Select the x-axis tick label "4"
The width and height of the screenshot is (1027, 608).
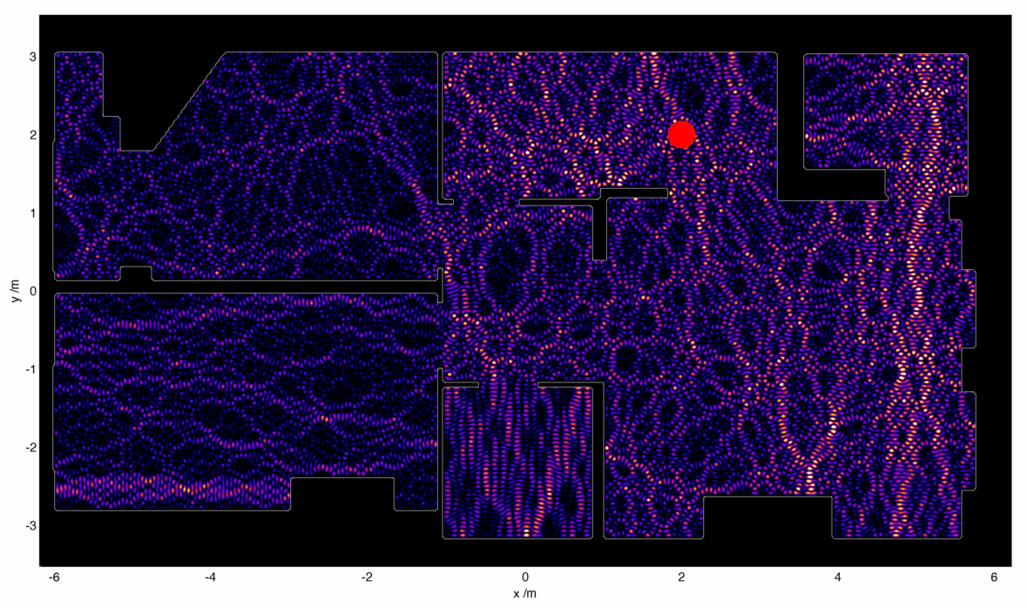tap(838, 578)
